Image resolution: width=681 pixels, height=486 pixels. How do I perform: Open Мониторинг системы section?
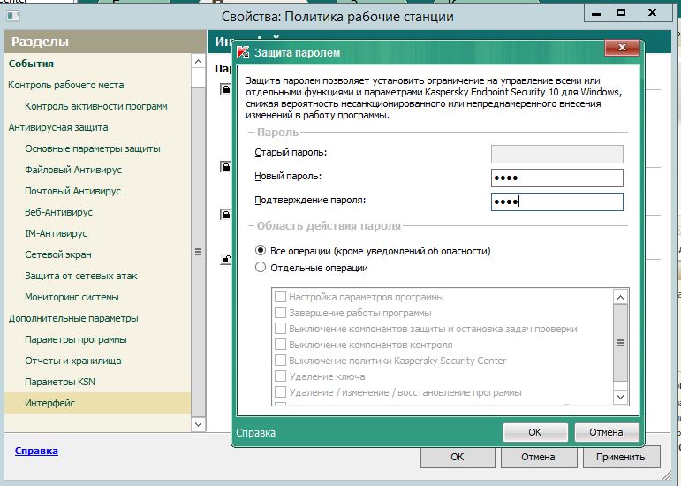pos(72,297)
